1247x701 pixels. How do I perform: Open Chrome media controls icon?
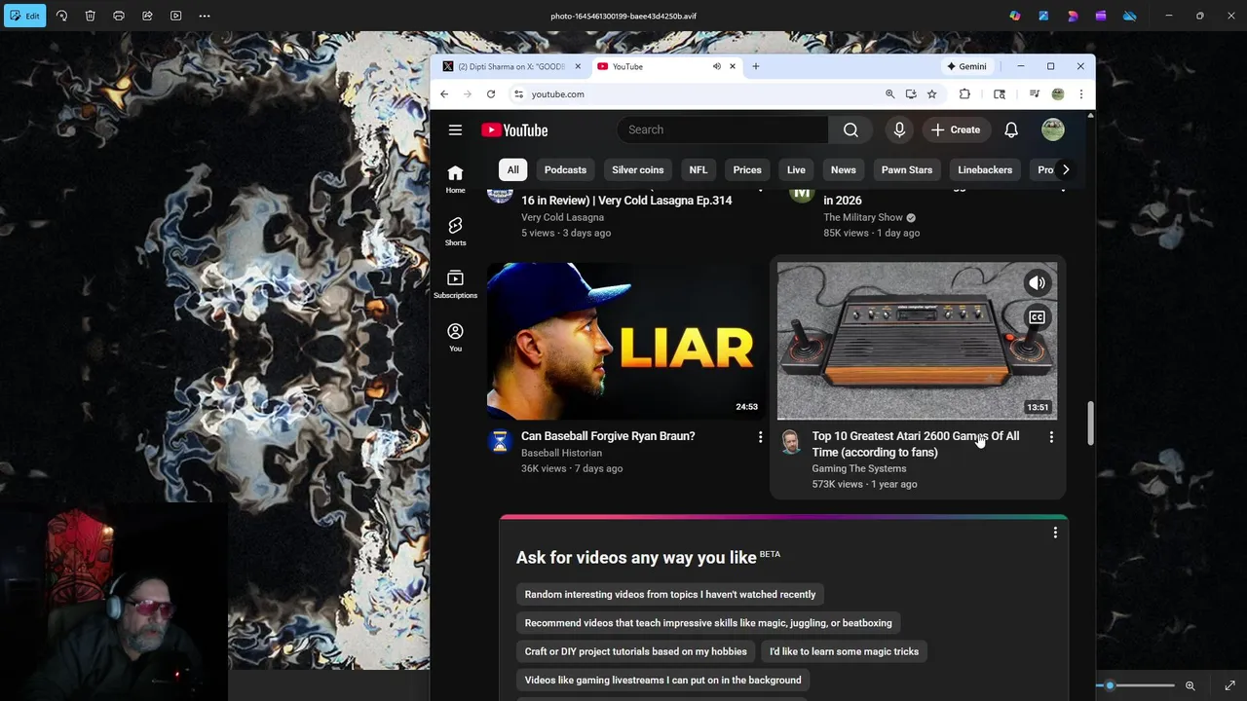tap(1034, 94)
